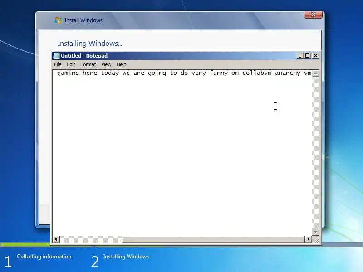Image resolution: width=363 pixels, height=272 pixels.
Task: Open the Help menu in Notepad
Action: click(121, 64)
